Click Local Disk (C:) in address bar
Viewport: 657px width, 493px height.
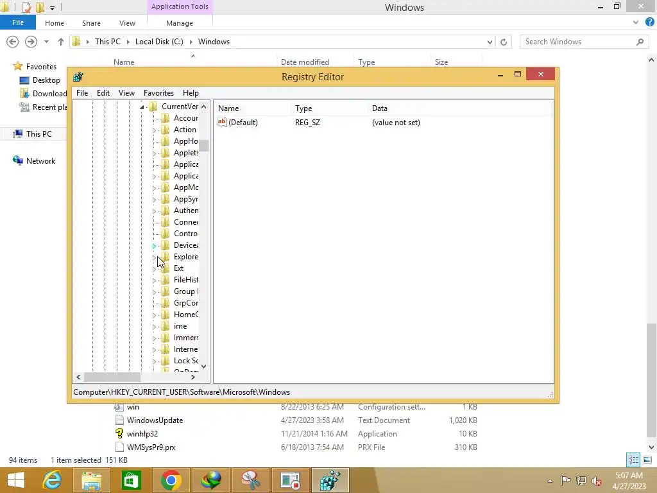[159, 42]
